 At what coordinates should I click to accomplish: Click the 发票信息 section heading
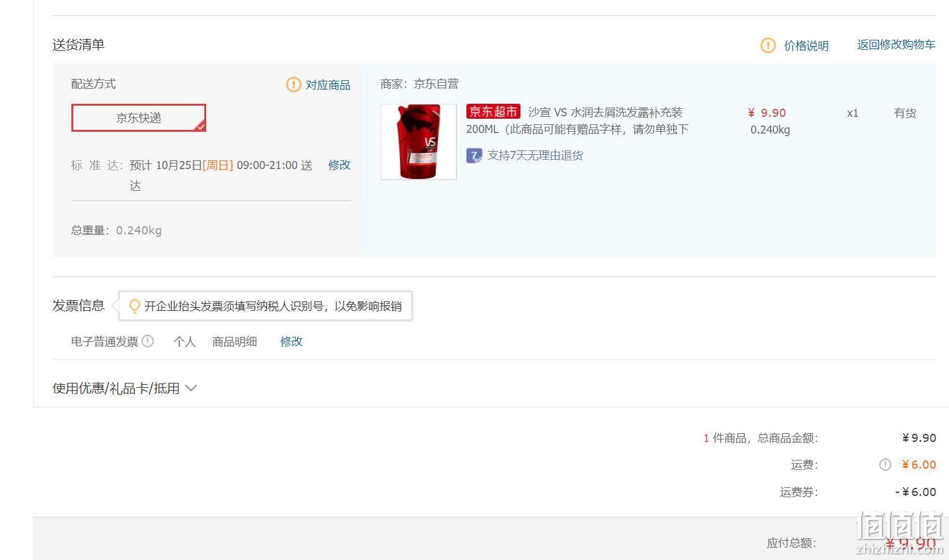click(x=78, y=305)
